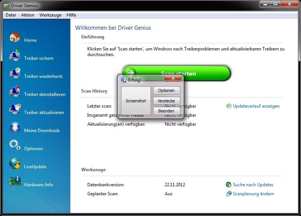Open the Hardware-Info circuit board icon

[x=15, y=181]
